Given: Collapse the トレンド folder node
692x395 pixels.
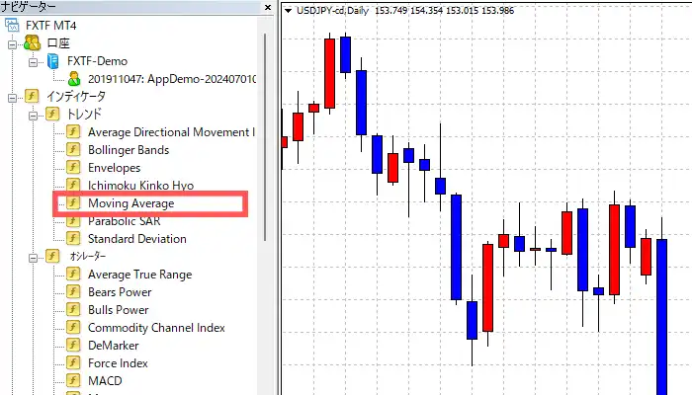Looking at the screenshot, I should 33,116.
